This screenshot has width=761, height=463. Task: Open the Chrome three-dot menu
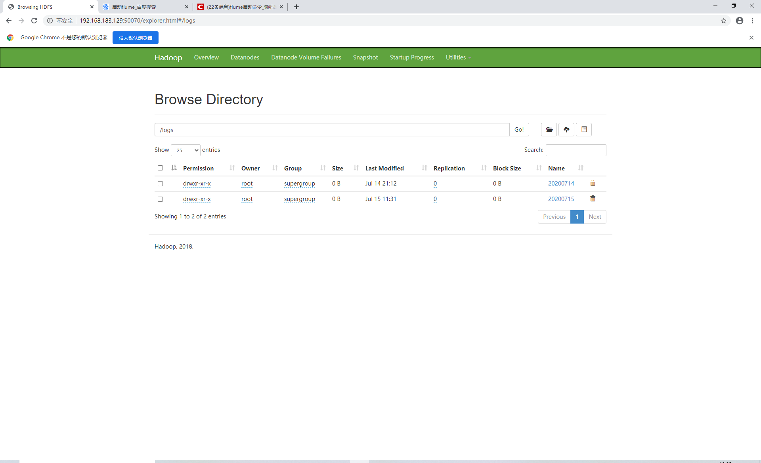[752, 21]
